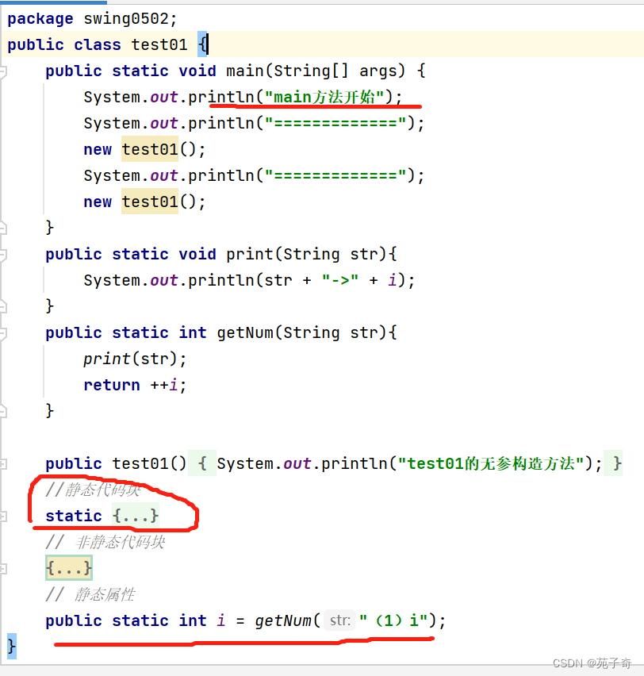
Task: Click the class name test01 in class declaration
Action: coord(159,44)
